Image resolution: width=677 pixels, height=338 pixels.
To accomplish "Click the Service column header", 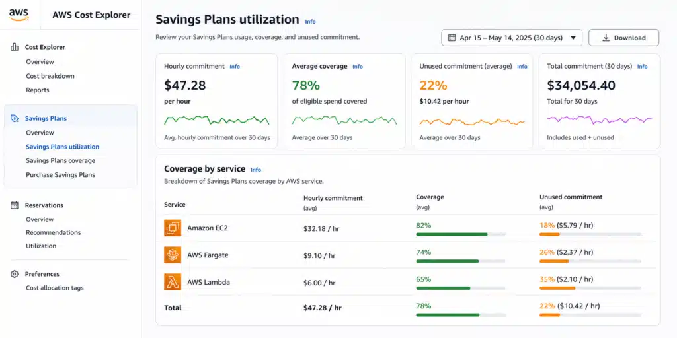I will (175, 205).
